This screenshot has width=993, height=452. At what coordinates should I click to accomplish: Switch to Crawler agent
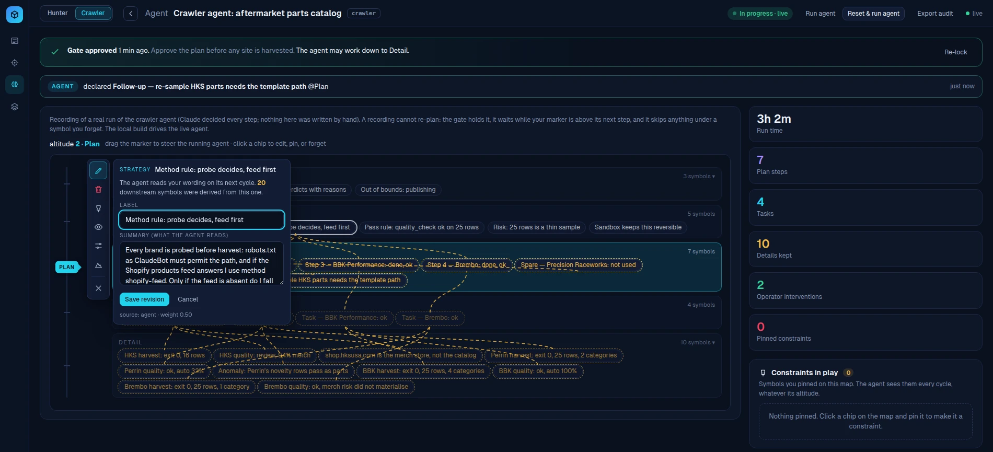(x=93, y=13)
